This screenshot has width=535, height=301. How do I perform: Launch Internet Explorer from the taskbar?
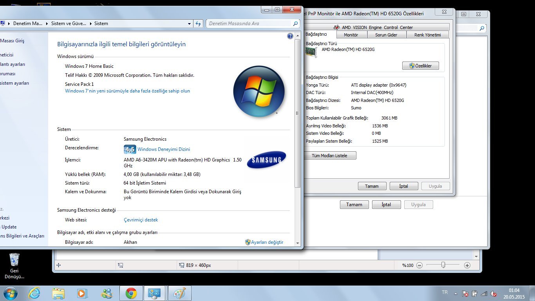pos(34,293)
